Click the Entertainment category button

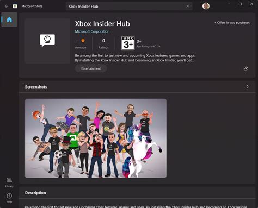point(91,68)
